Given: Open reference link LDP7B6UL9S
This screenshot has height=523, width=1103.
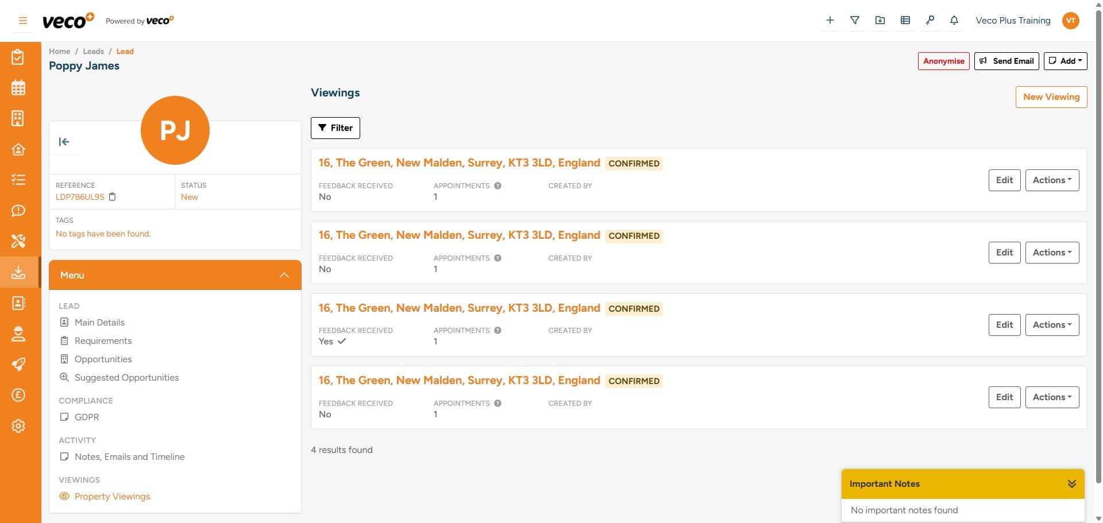Looking at the screenshot, I should 80,197.
